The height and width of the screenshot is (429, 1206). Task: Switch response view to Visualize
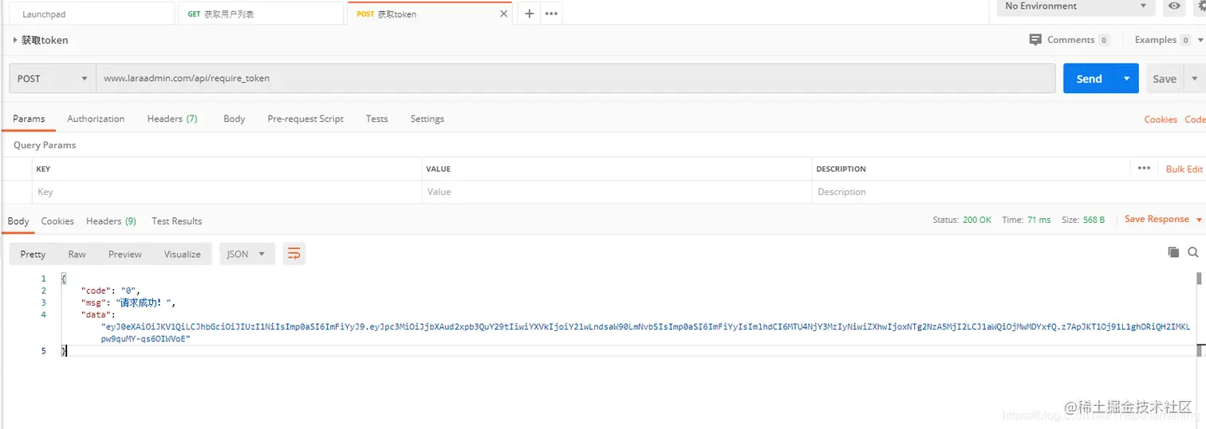click(x=183, y=254)
